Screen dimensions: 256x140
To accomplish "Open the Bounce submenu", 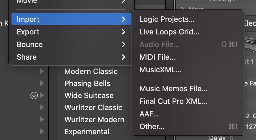I will pos(71,44).
